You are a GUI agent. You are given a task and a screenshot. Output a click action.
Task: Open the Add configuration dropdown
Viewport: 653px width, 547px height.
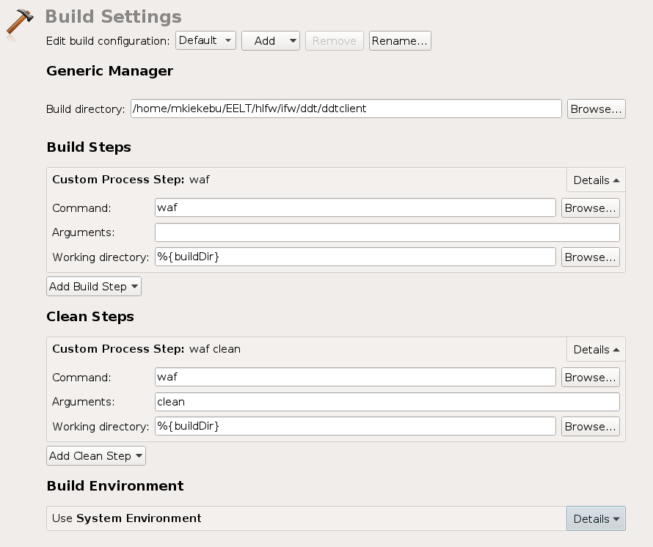270,41
